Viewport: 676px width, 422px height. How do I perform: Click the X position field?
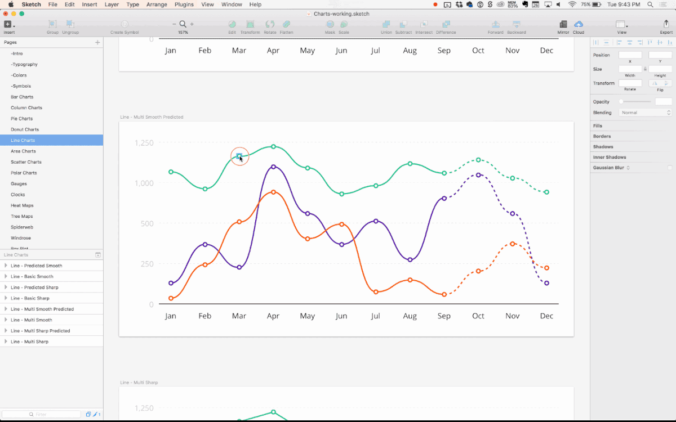[630, 55]
